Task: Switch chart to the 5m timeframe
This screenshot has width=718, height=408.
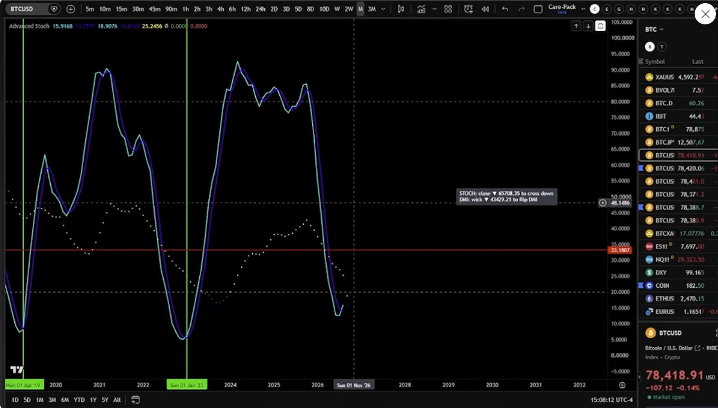Action: tap(90, 9)
